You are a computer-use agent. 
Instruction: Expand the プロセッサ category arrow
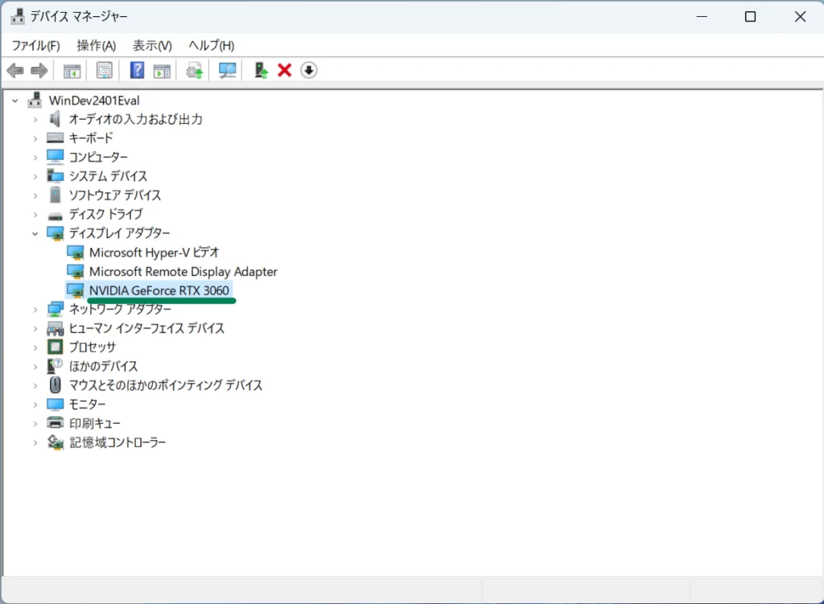tap(35, 347)
